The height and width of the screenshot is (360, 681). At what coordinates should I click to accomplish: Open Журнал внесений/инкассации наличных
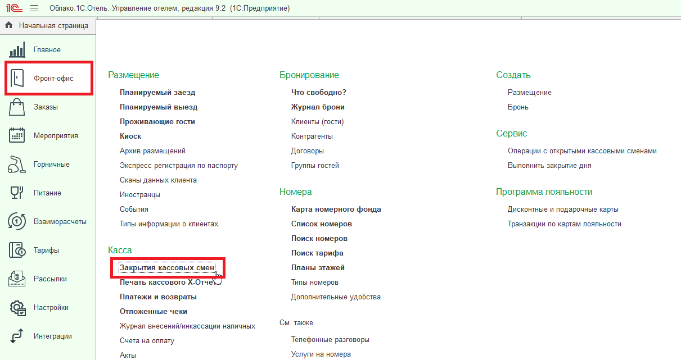point(188,326)
